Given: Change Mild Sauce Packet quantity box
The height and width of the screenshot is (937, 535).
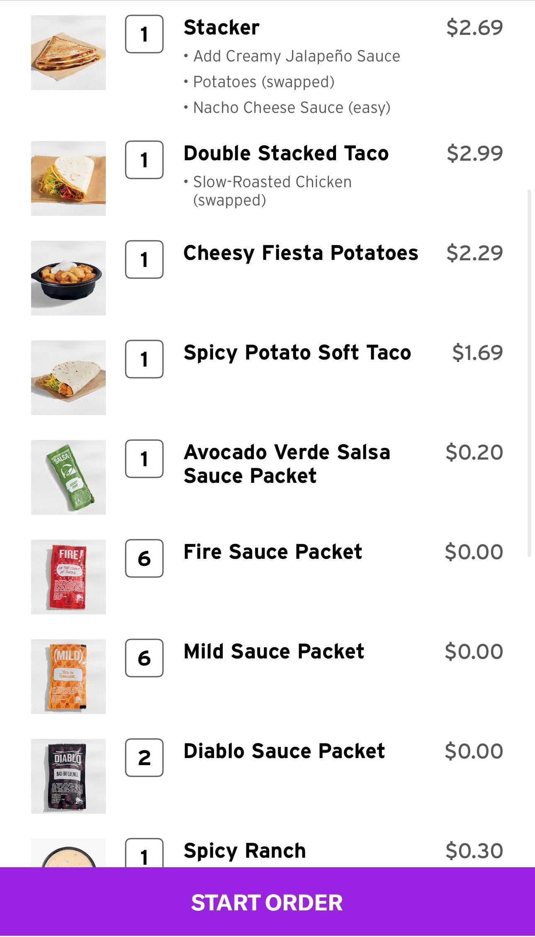Looking at the screenshot, I should pyautogui.click(x=144, y=658).
